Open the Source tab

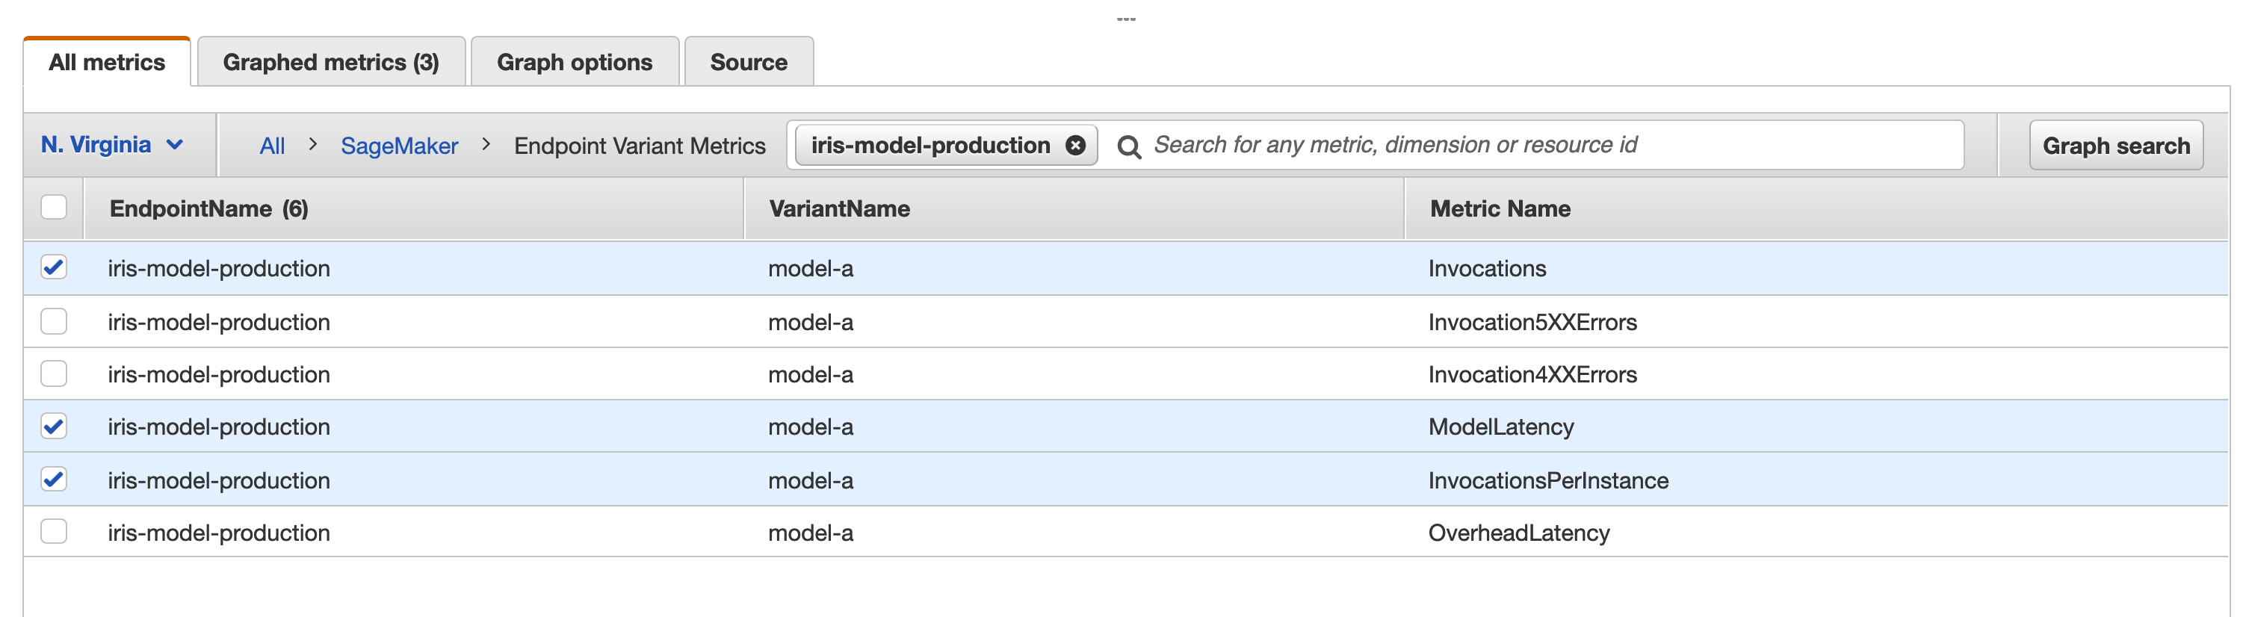click(749, 62)
